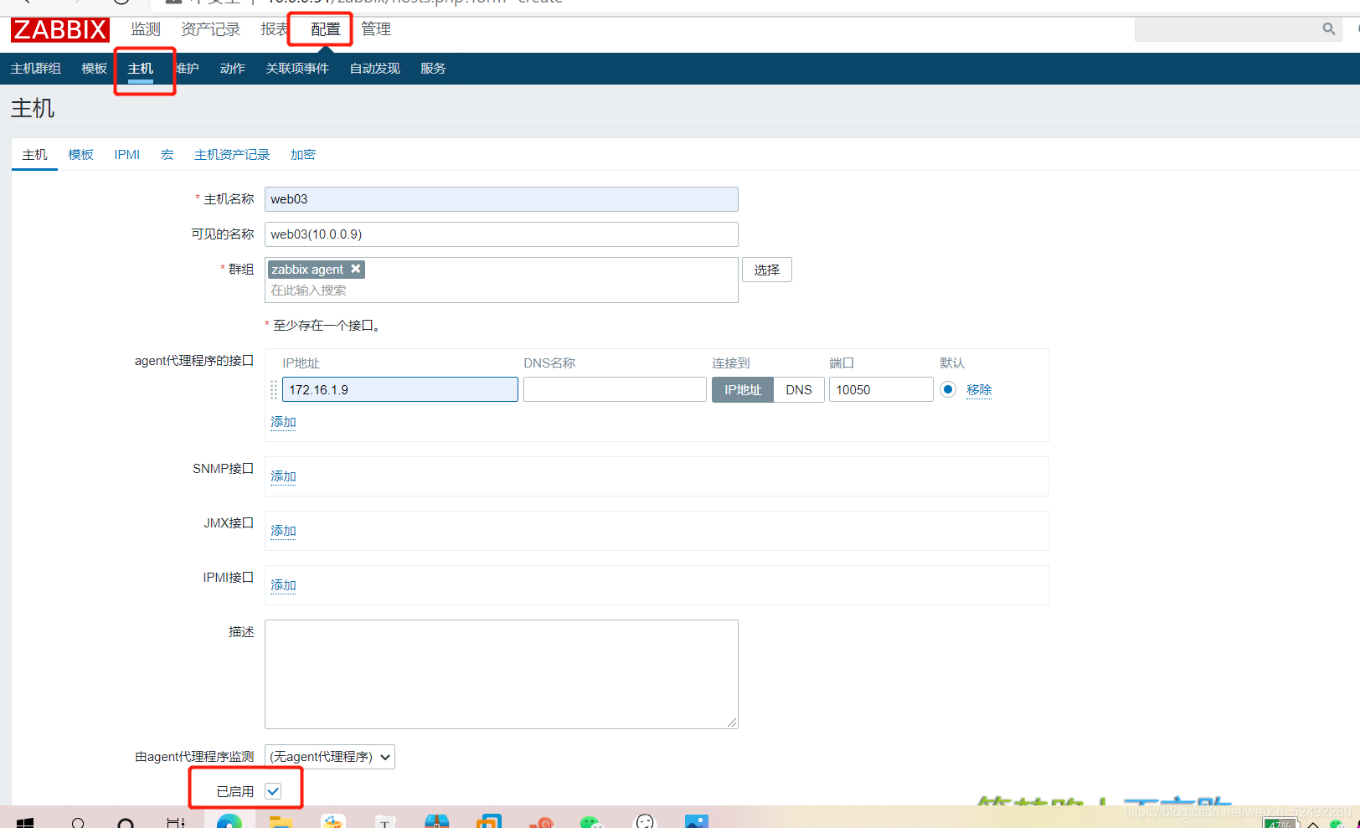Select the 默认 radio button
The width and height of the screenshot is (1360, 828).
[948, 389]
